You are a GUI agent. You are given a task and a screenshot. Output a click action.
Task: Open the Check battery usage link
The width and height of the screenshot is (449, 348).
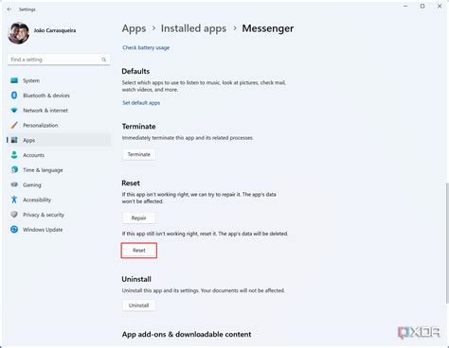coord(146,47)
